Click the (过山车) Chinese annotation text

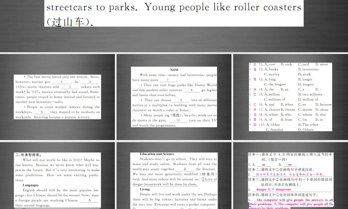point(67,22)
